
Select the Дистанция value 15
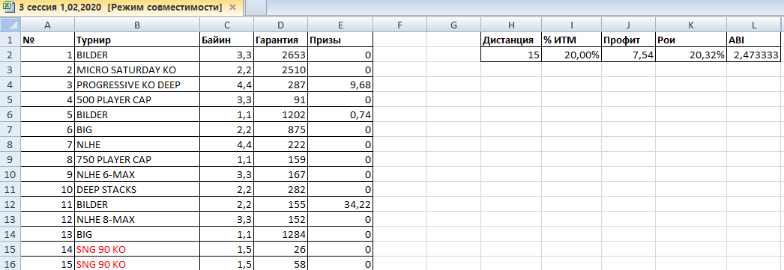(x=510, y=55)
